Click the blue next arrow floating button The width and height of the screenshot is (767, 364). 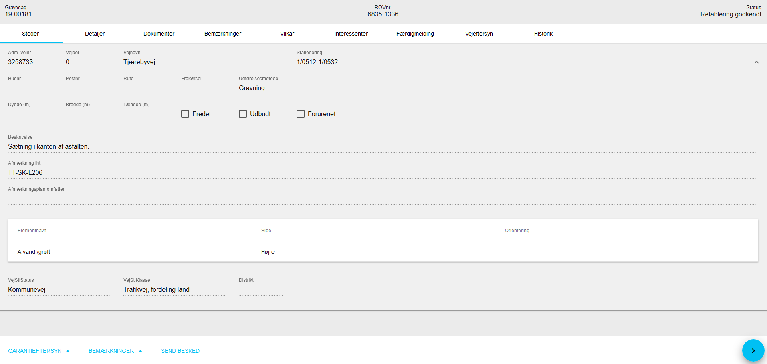[x=753, y=350]
